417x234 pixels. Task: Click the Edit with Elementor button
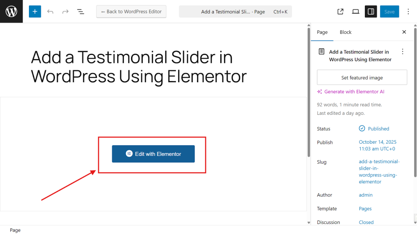[153, 154]
